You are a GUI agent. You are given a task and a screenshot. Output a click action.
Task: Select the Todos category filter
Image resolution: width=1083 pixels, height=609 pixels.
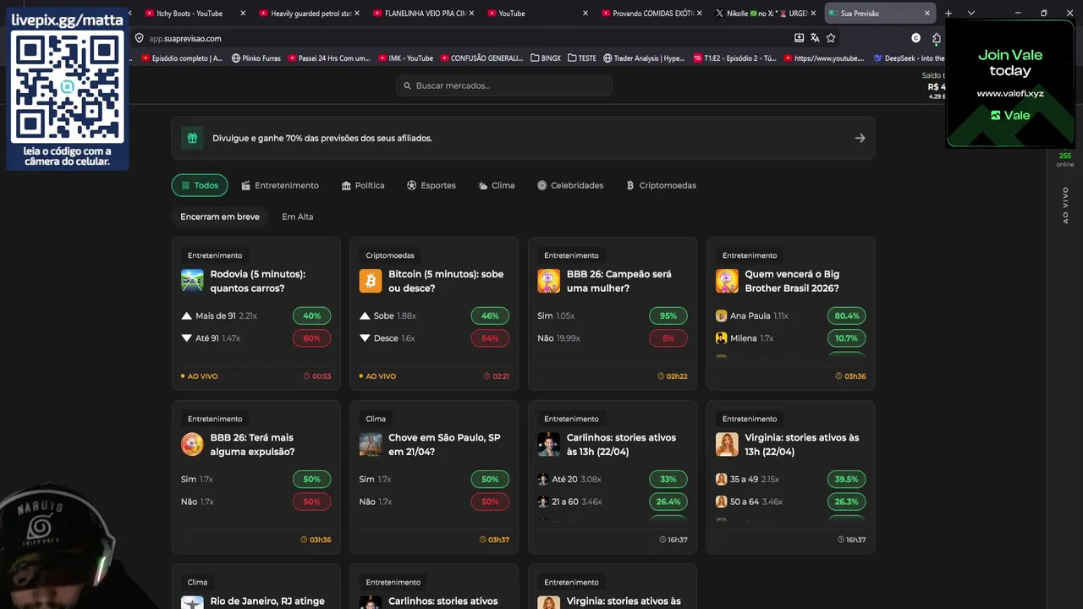pos(200,185)
